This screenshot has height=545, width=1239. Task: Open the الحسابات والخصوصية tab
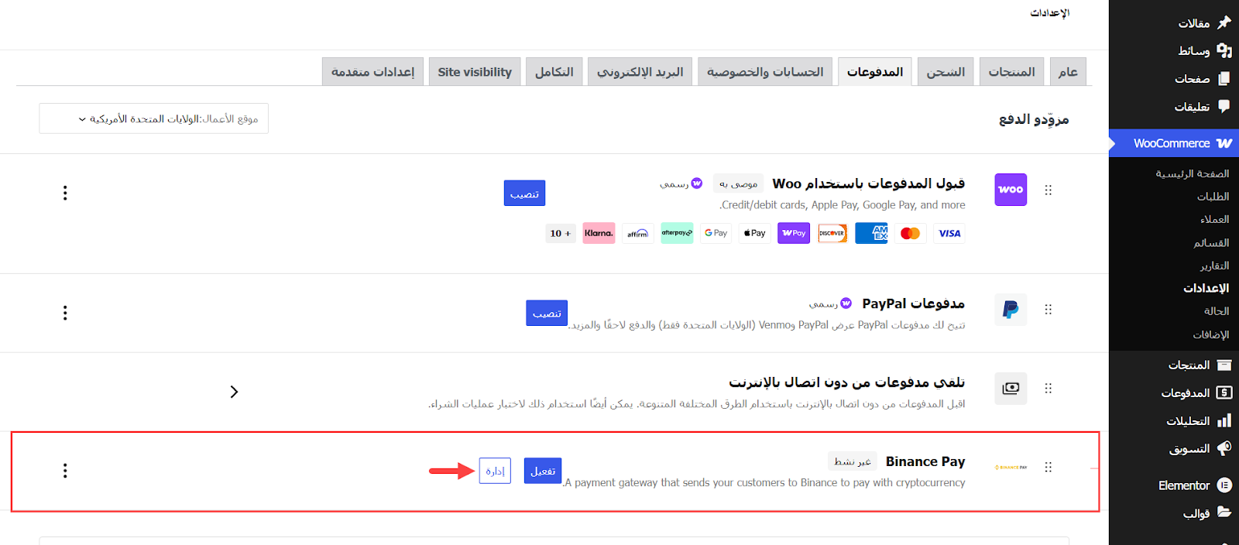pyautogui.click(x=765, y=71)
